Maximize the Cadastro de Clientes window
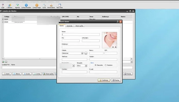 (x=130, y=11)
